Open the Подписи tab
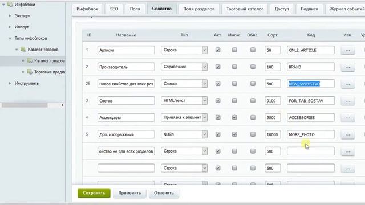 tap(309, 9)
